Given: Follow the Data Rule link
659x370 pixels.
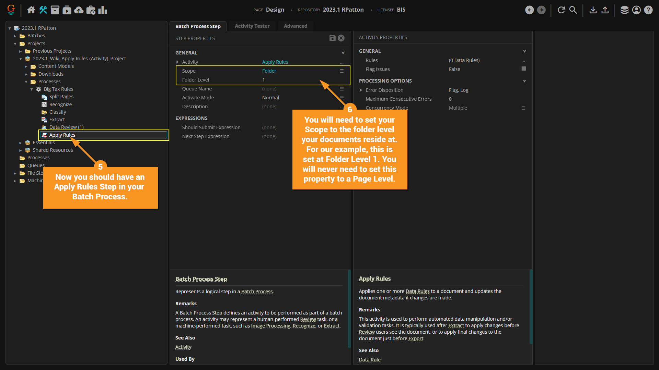Looking at the screenshot, I should (x=369, y=359).
